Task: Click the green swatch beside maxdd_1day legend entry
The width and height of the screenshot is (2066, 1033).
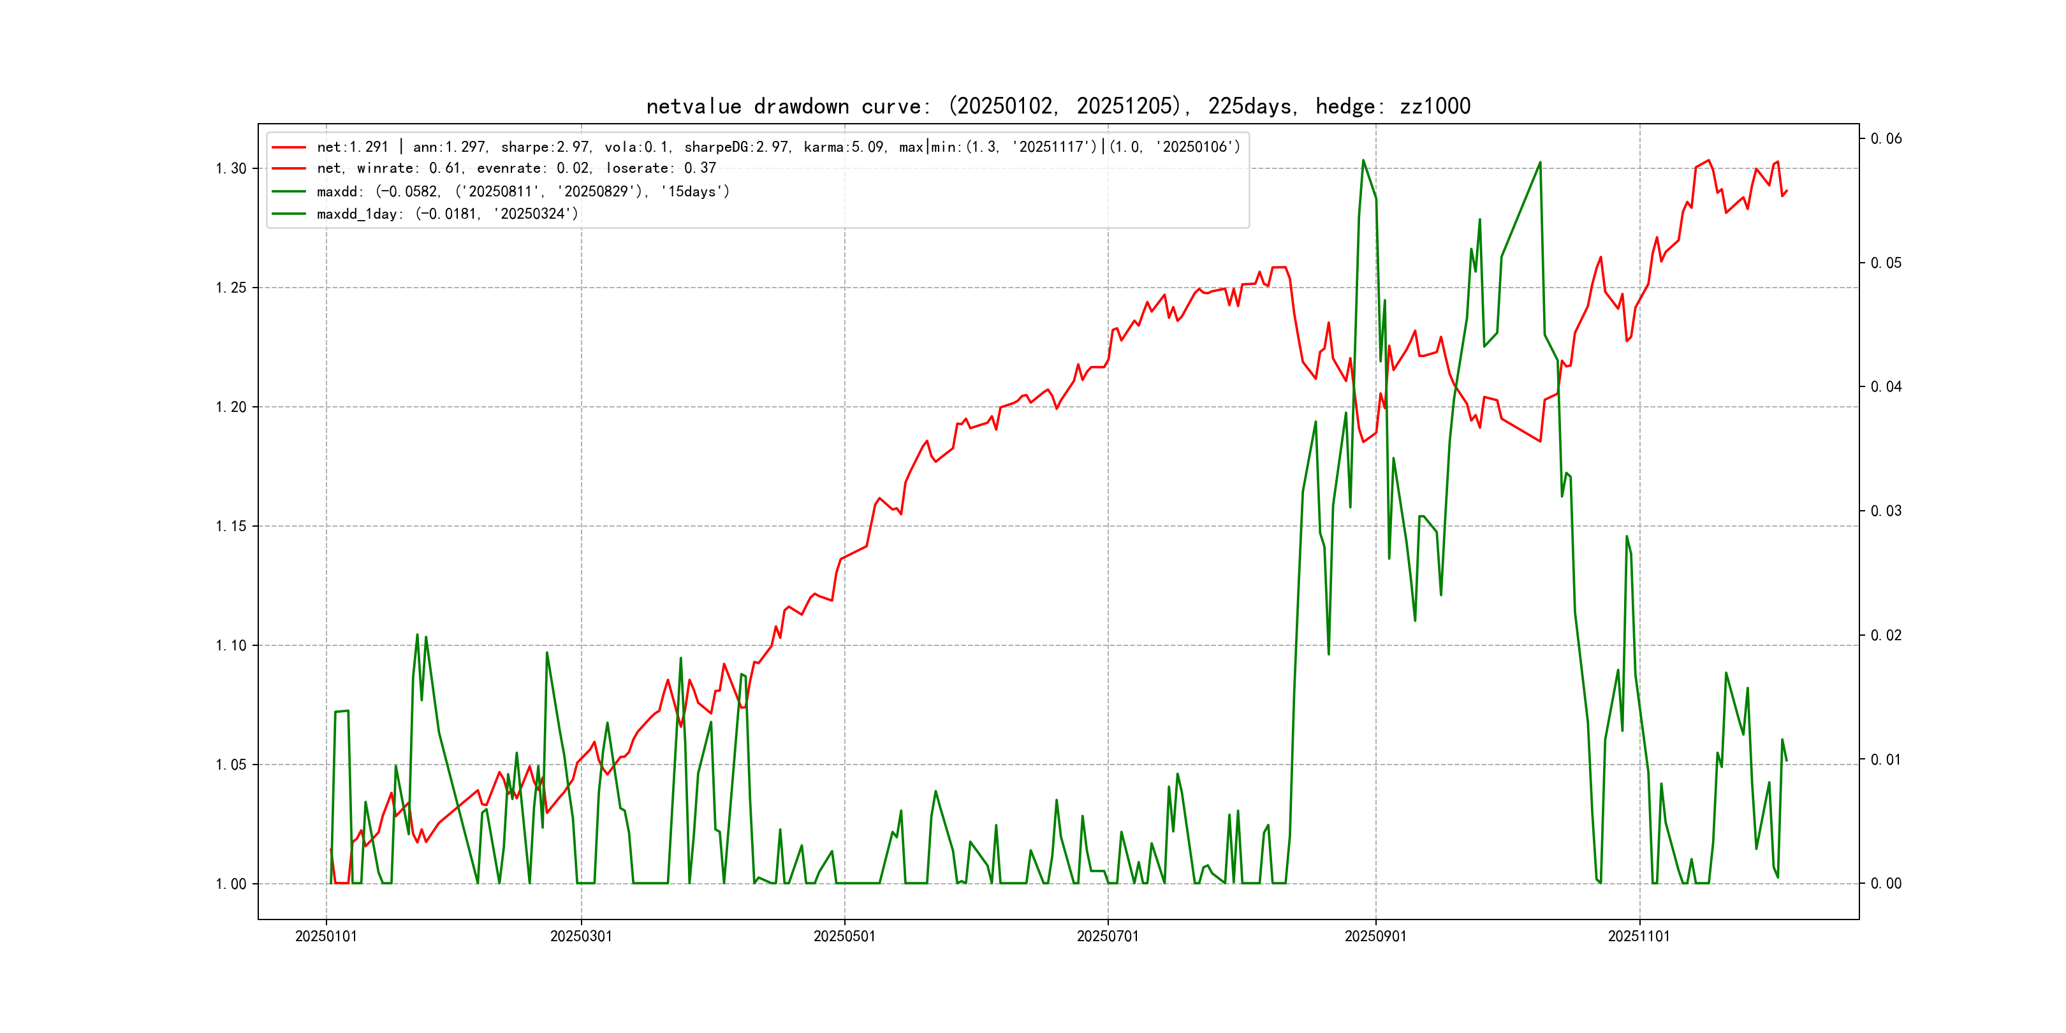Action: click(289, 214)
